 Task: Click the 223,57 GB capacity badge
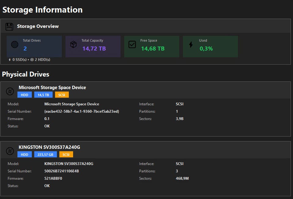pos(45,155)
